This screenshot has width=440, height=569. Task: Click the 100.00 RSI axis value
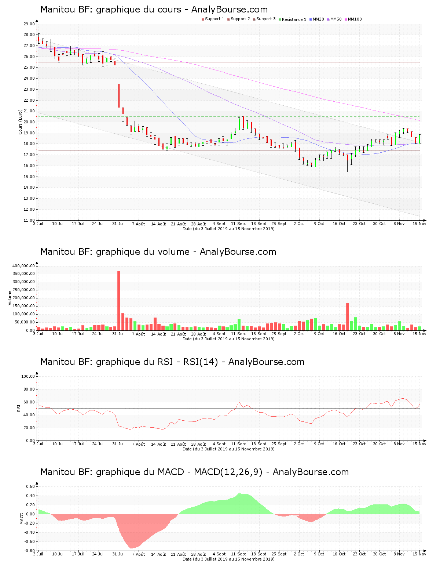[x=28, y=376]
